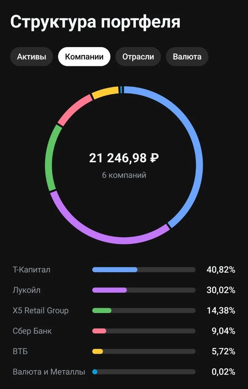Screen dimensions: 248x389
Task: Click the portfolio total 21 246,98 ₽
Action: (x=124, y=158)
